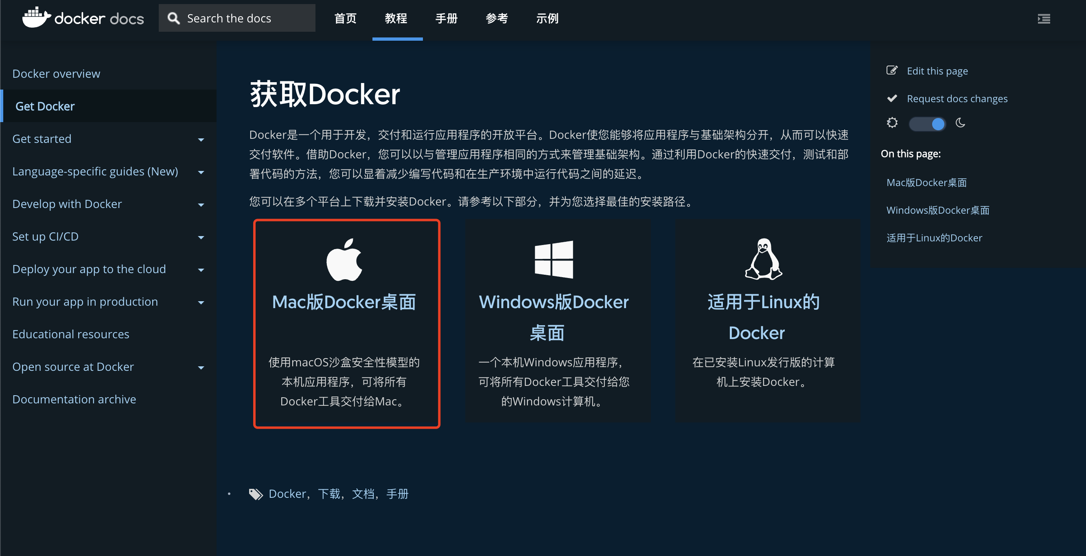Image resolution: width=1086 pixels, height=556 pixels.
Task: Click the Linux card description text
Action: coord(763,372)
